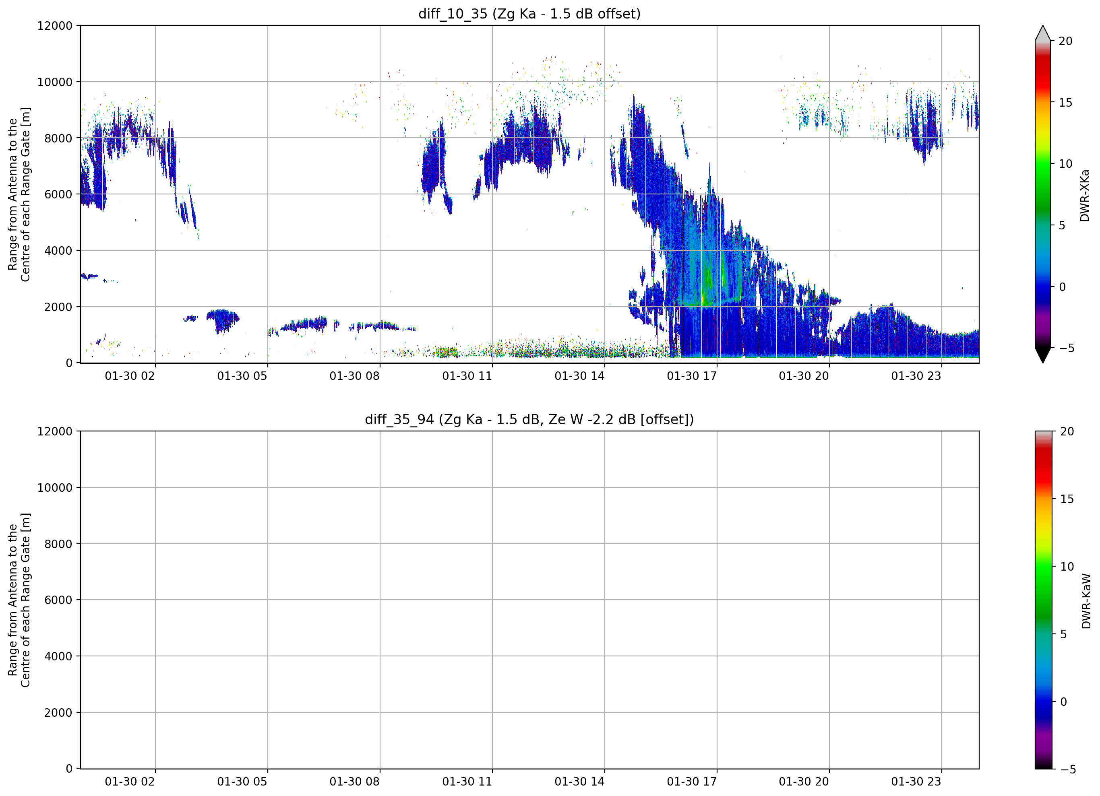Click the '01-30 23' tick label under the diff_10_35 plot
The height and width of the screenshot is (796, 1100).
tap(916, 376)
